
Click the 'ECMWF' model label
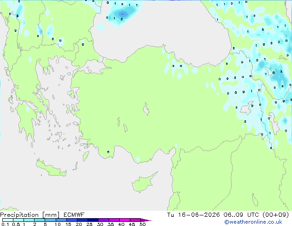click(x=74, y=215)
